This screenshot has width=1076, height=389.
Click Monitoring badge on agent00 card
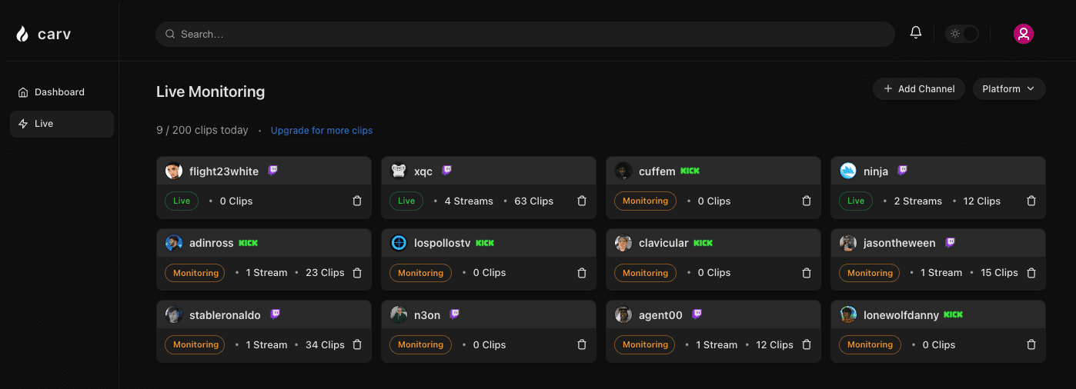point(645,344)
